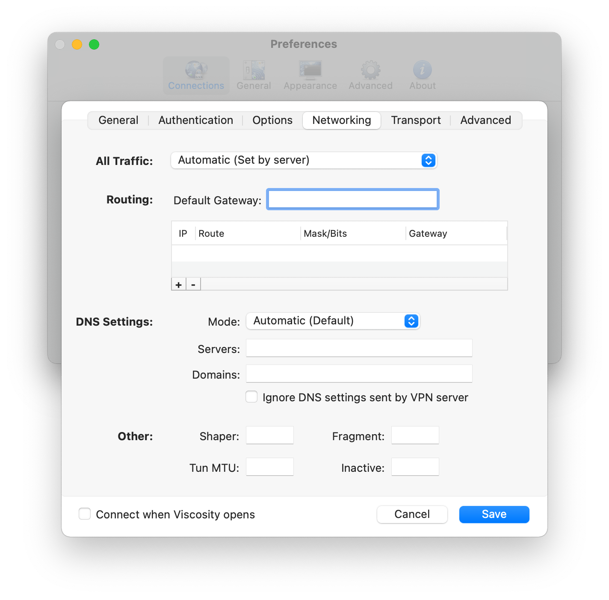The image size is (609, 600).
Task: Open the All Traffic dropdown
Action: pyautogui.click(x=304, y=160)
